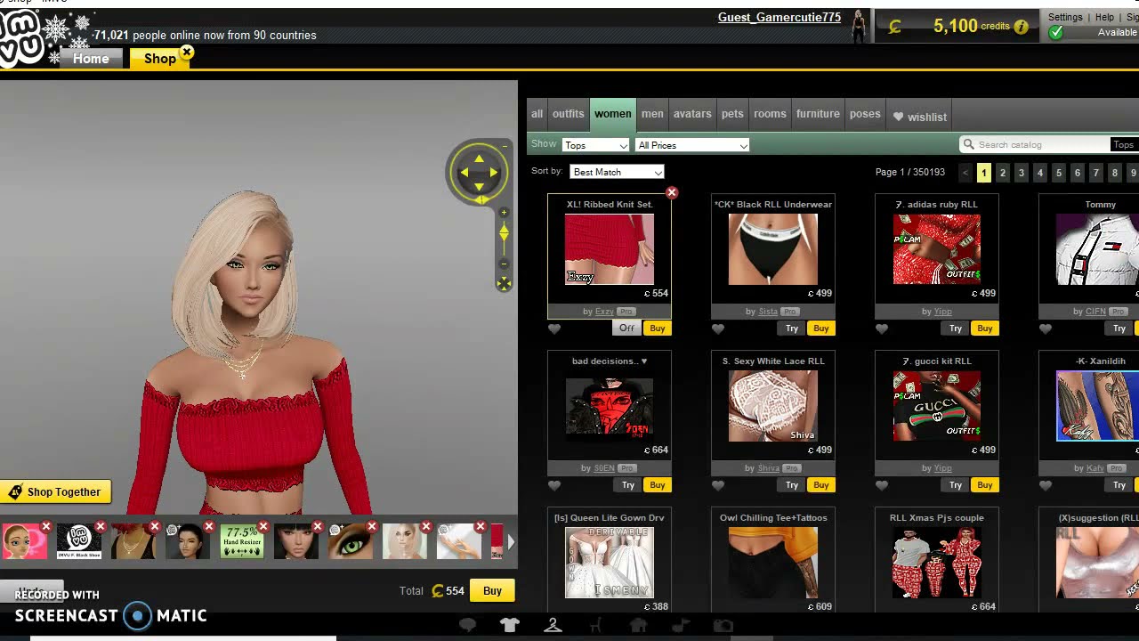Remove the blonde hair outfit item
Image resolution: width=1139 pixels, height=641 pixels.
pos(426,527)
